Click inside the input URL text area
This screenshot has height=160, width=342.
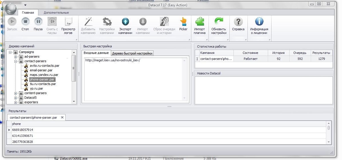135,79
